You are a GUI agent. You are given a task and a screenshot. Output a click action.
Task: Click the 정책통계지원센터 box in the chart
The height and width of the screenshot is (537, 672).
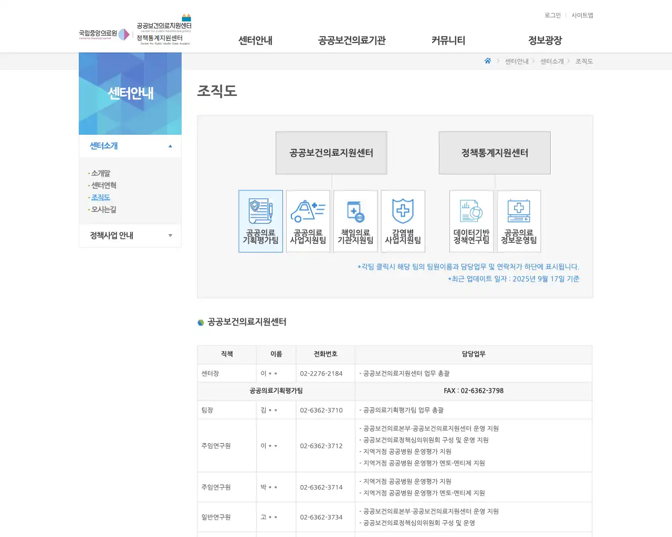494,153
